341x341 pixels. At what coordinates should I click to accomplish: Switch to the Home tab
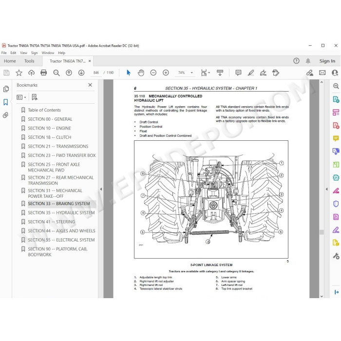[x=10, y=61]
